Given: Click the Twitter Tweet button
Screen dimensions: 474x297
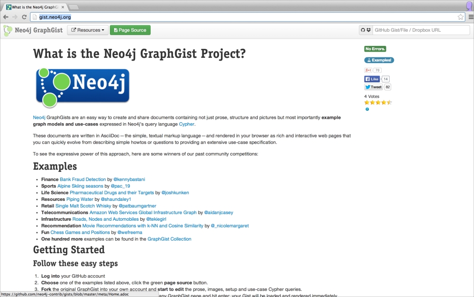Looking at the screenshot, I should pos(374,87).
